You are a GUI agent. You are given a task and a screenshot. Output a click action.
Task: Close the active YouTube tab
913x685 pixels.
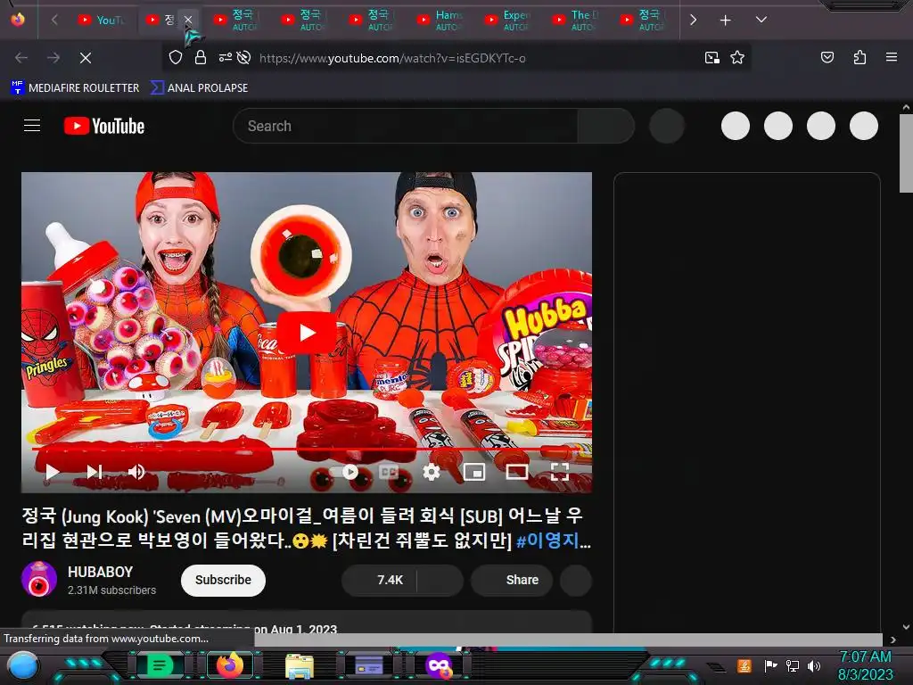(188, 20)
